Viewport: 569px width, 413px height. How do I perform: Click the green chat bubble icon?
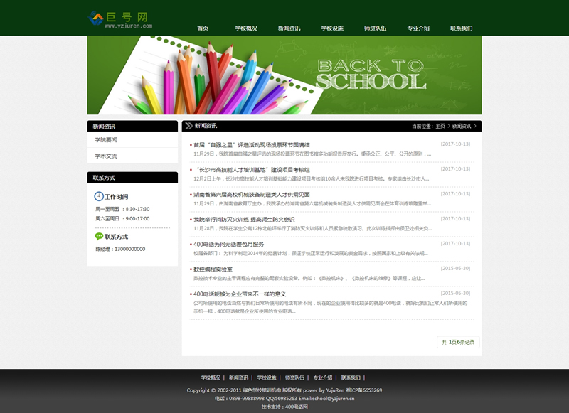(x=98, y=237)
